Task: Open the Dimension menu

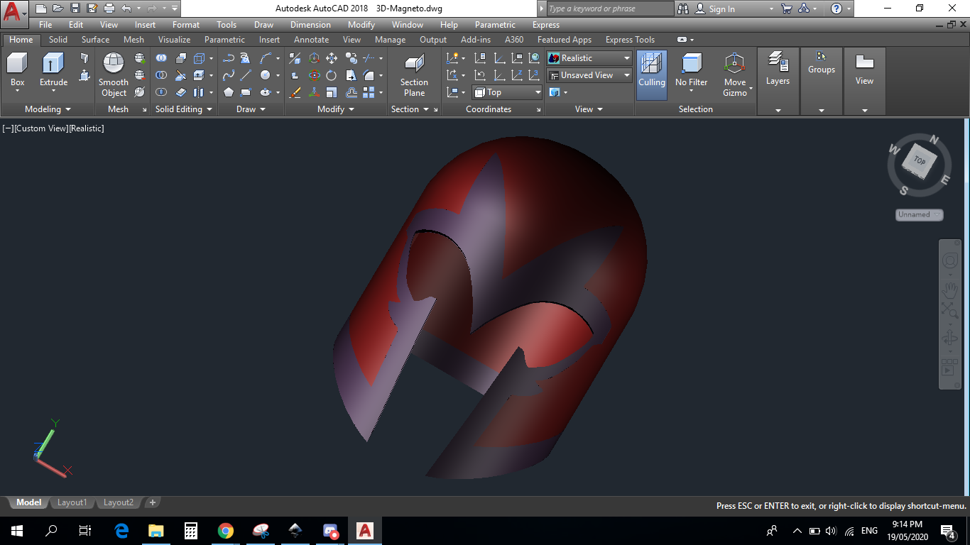Action: (x=310, y=25)
